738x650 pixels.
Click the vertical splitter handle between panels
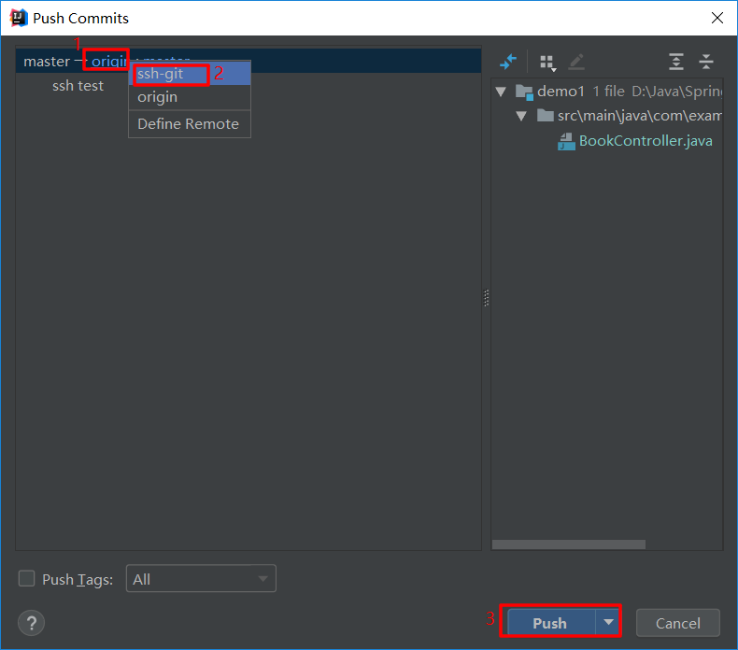click(486, 298)
